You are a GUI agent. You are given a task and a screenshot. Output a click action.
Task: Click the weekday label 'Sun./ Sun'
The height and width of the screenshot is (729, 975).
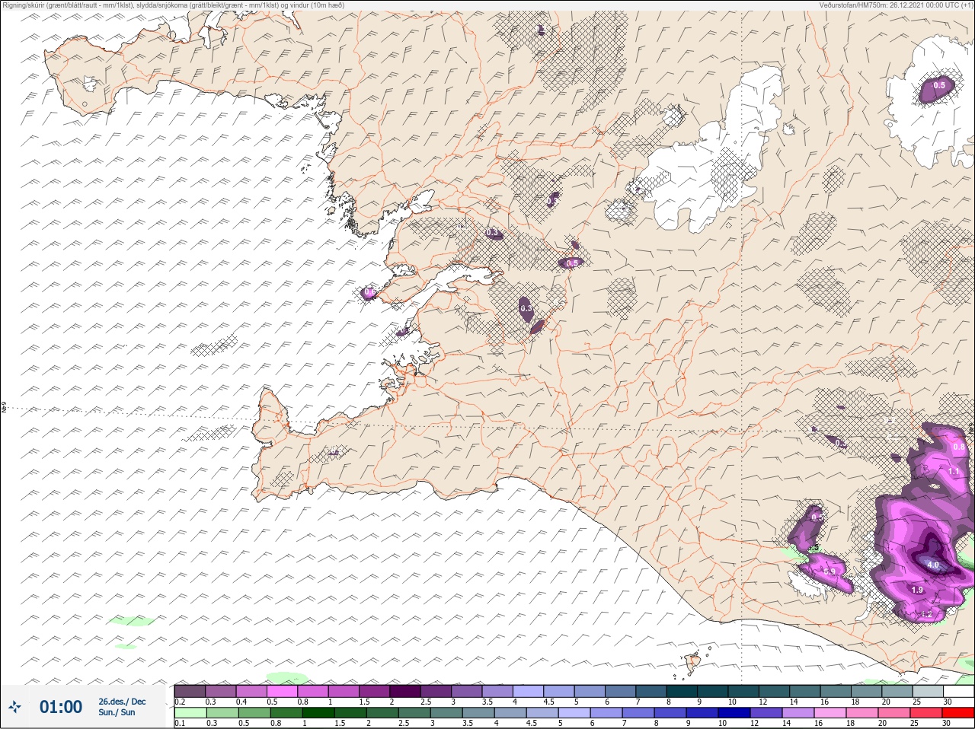click(x=117, y=712)
